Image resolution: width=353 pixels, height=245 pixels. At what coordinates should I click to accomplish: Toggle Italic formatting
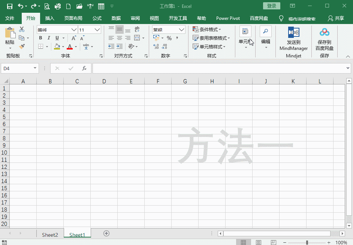coord(49,38)
